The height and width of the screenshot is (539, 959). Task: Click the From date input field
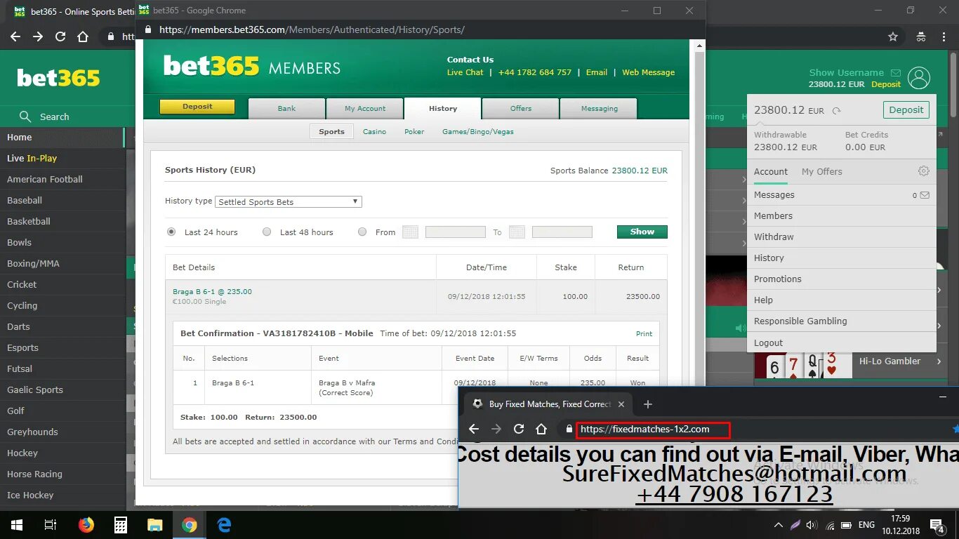(x=455, y=232)
